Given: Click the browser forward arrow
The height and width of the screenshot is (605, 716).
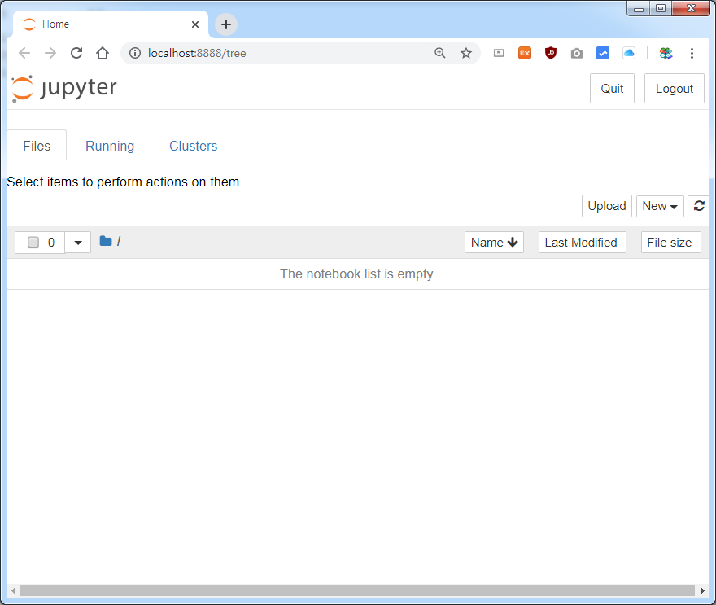Looking at the screenshot, I should [x=50, y=53].
